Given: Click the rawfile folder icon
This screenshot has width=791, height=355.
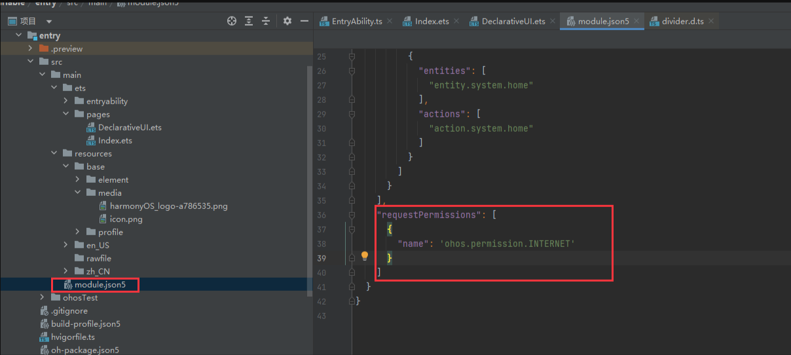Looking at the screenshot, I should coord(79,258).
